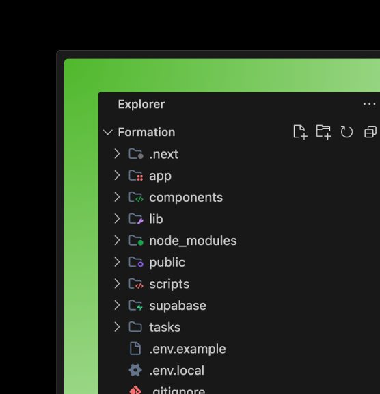Screen dimensions: 380x394
Task: Expand the public folder chevron
Action: tap(117, 262)
